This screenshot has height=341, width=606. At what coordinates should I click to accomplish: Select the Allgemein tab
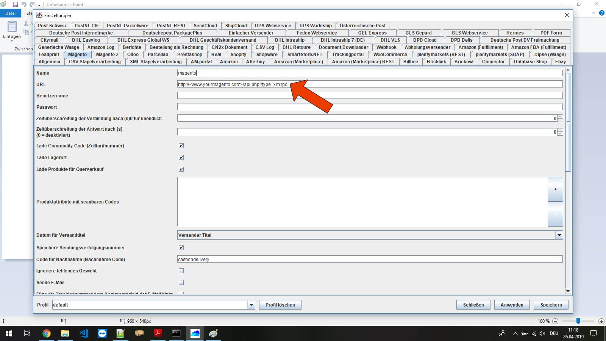tap(49, 62)
